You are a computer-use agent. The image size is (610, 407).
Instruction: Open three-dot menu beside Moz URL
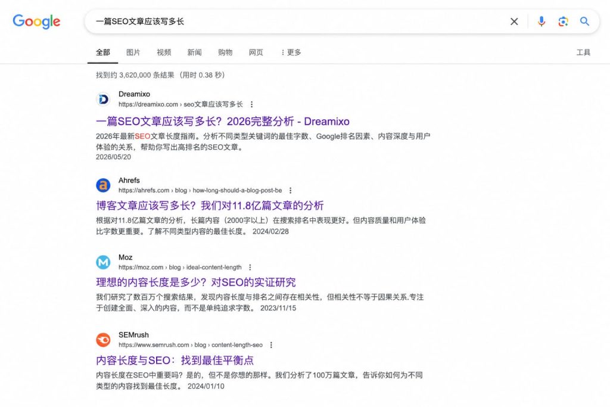tap(250, 268)
